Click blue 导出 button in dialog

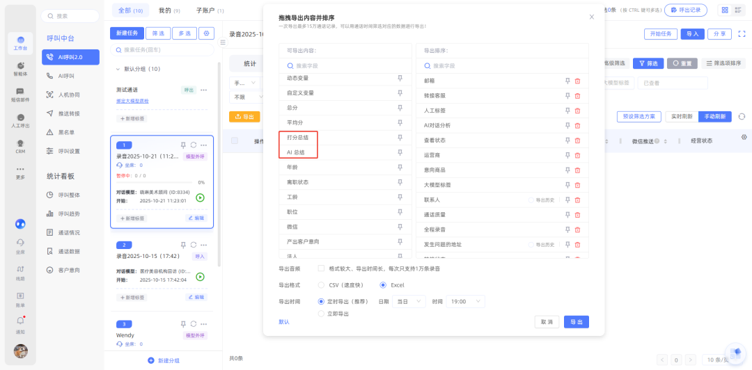point(576,321)
